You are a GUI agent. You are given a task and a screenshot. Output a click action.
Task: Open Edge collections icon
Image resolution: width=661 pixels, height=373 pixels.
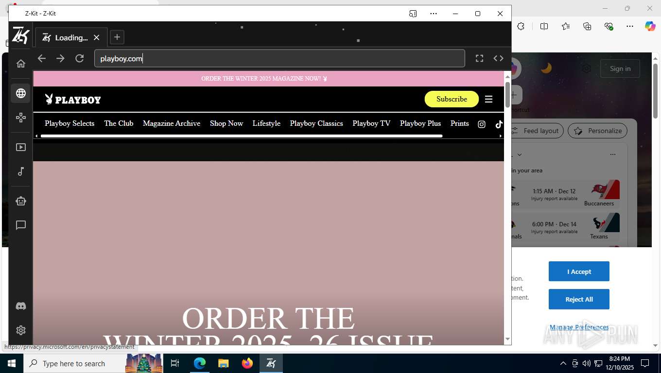[587, 26]
